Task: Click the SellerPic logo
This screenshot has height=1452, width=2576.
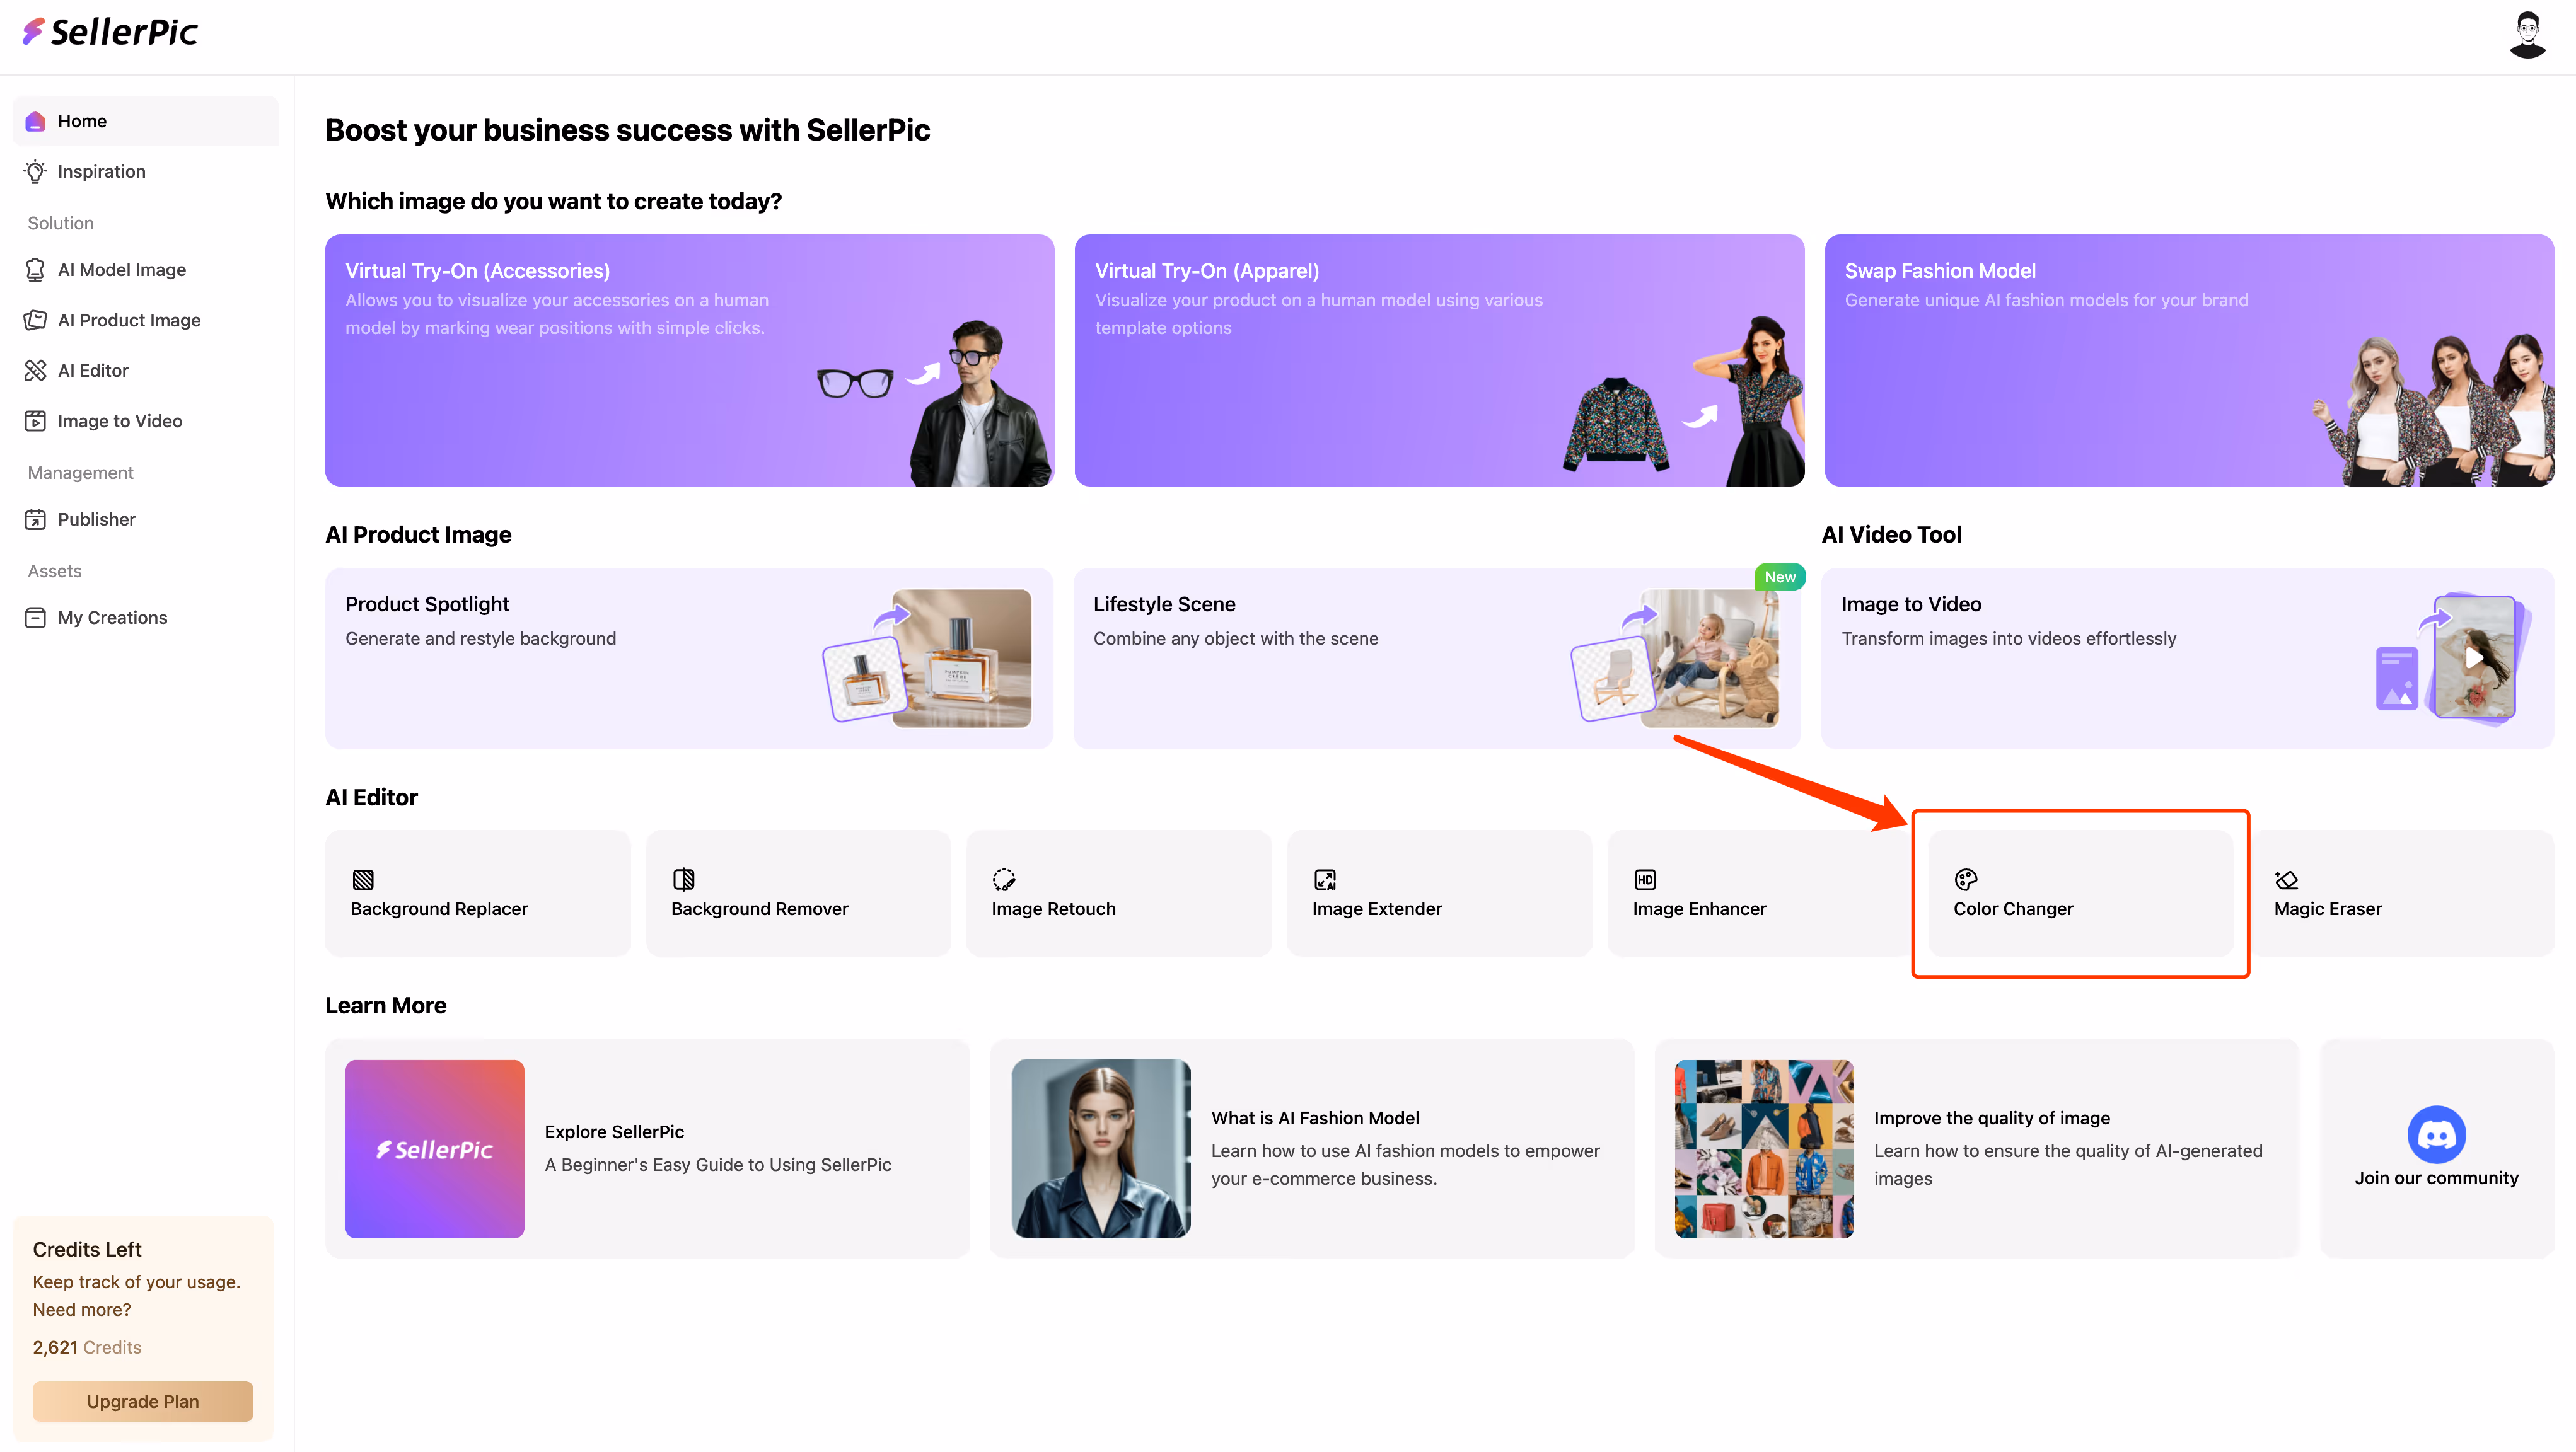Action: point(110,32)
